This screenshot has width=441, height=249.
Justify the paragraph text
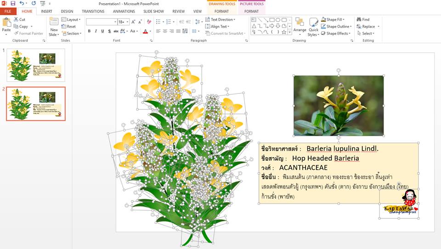[x=178, y=31]
